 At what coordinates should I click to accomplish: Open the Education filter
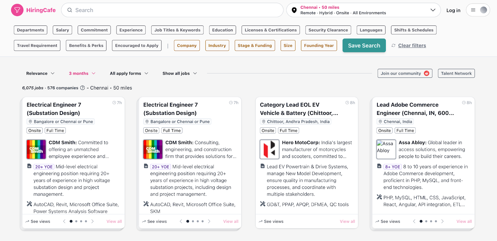pyautogui.click(x=222, y=30)
